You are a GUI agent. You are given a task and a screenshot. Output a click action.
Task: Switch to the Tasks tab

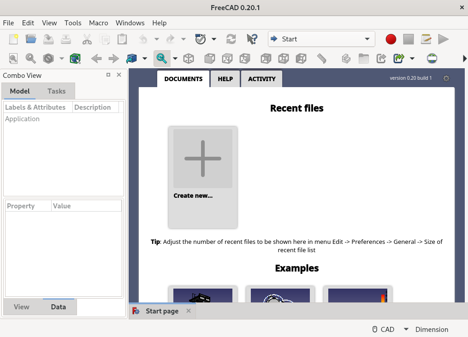coord(56,91)
